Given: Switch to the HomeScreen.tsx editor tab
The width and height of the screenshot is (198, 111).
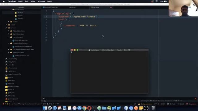Looking at the screenshot, I should 51,7.
